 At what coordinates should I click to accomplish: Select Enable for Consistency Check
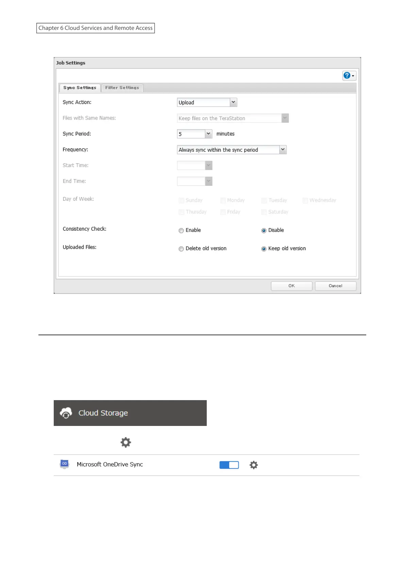(181, 231)
